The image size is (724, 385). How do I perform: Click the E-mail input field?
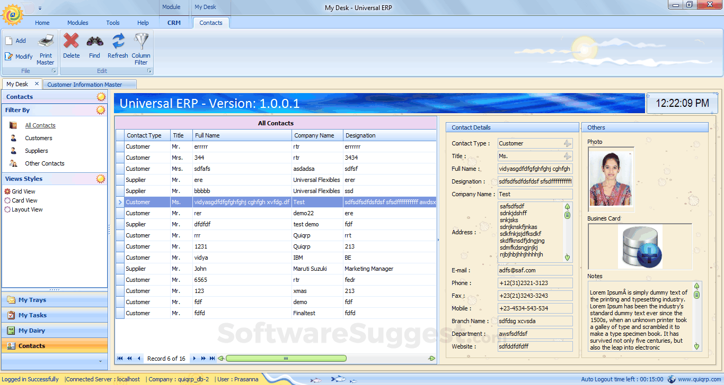pos(535,270)
